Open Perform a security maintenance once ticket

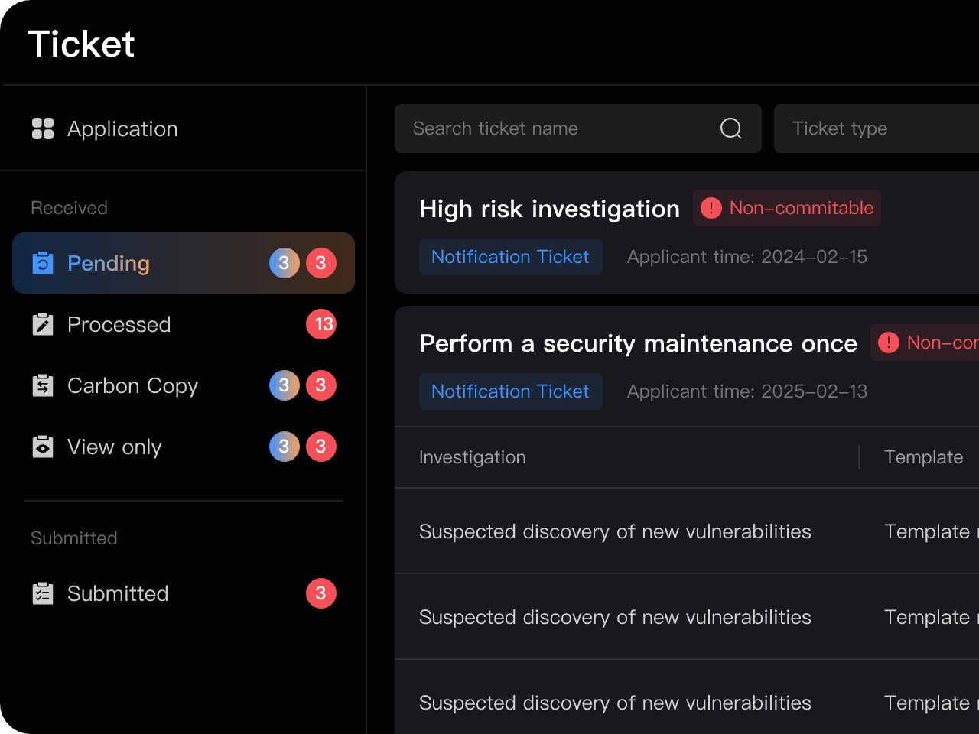point(638,343)
